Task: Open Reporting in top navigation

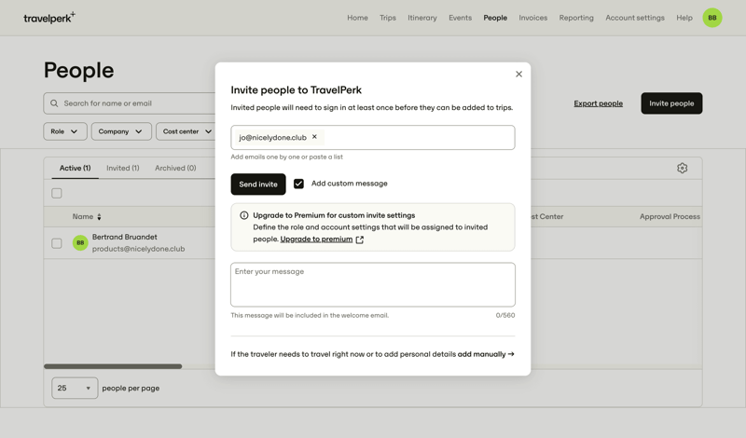Action: 576,18
